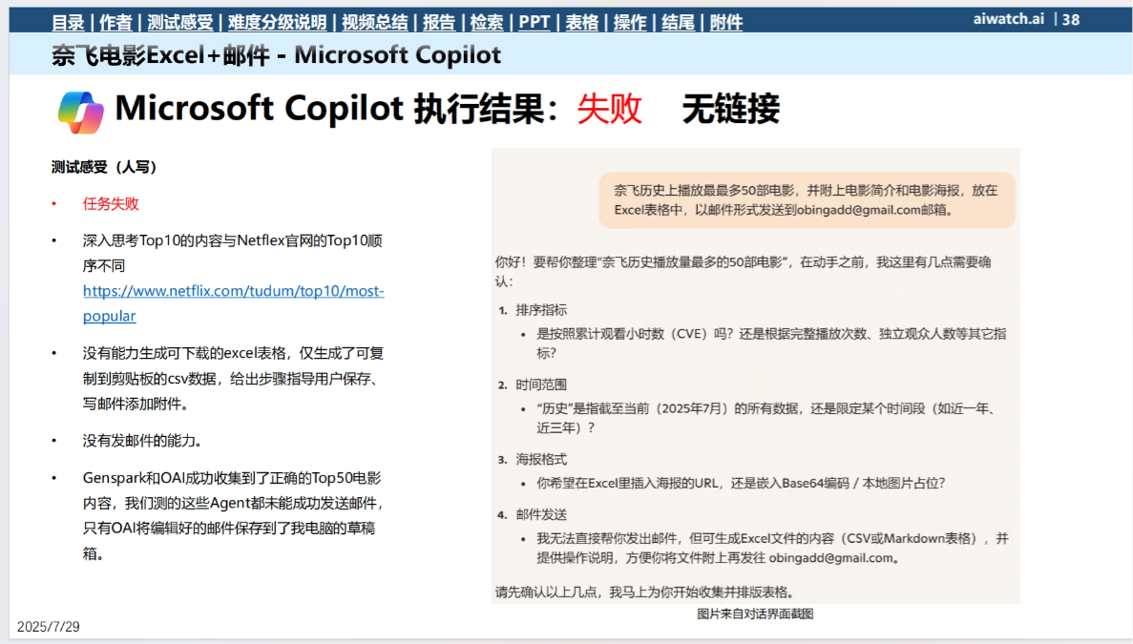The image size is (1133, 644).
Task: Click the bullet about 可下载的excel表格
Action: tap(234, 379)
